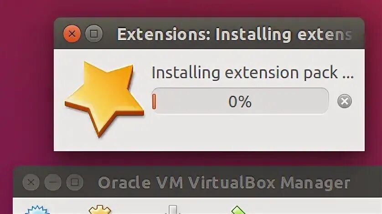Click the 0% progress percentage text
The height and width of the screenshot is (214, 382).
pos(240,102)
